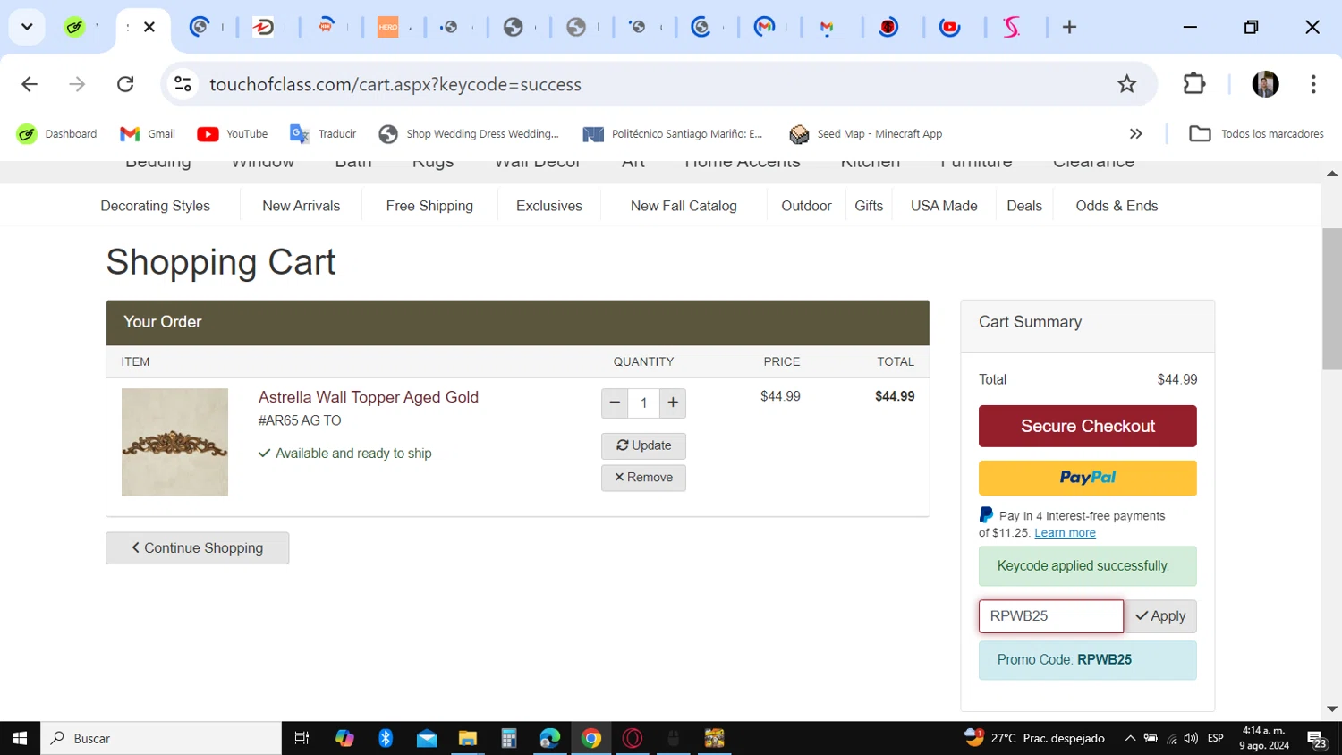Expand the tab search dropdown
Viewport: 1342px width, 755px height.
coord(27,27)
